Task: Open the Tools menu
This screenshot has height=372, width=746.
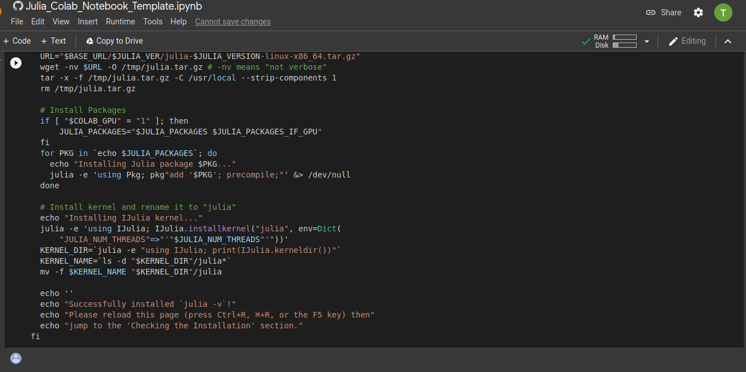Action: pyautogui.click(x=152, y=22)
